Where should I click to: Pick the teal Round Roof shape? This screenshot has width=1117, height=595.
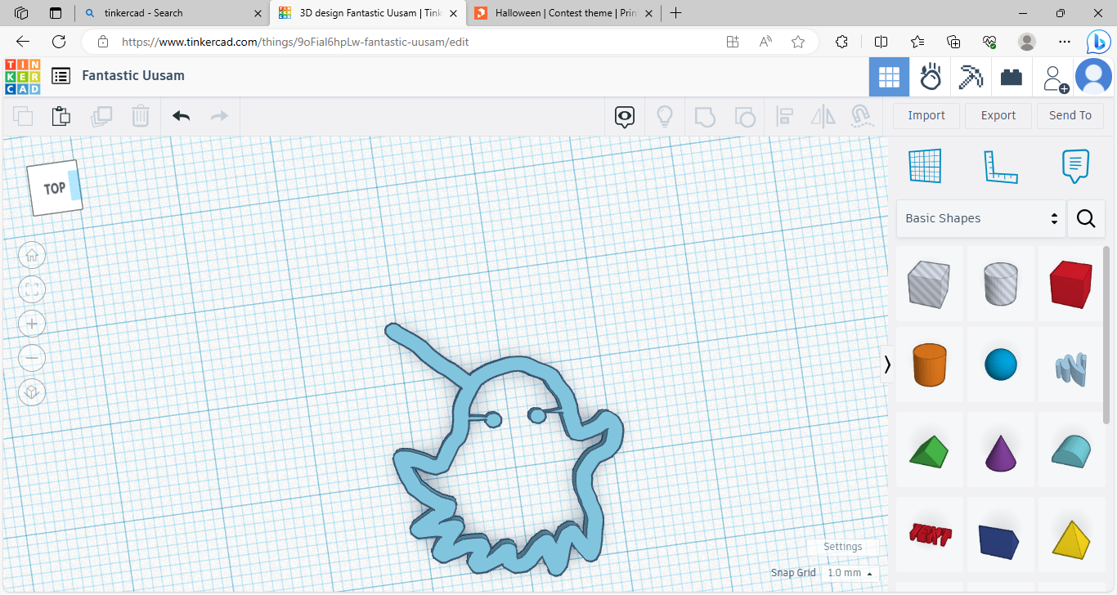[x=1071, y=451]
